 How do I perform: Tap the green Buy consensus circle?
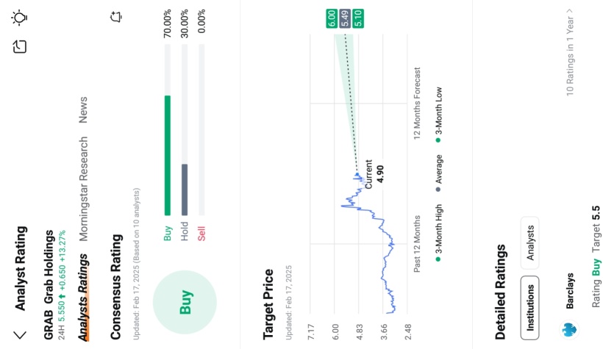185,303
